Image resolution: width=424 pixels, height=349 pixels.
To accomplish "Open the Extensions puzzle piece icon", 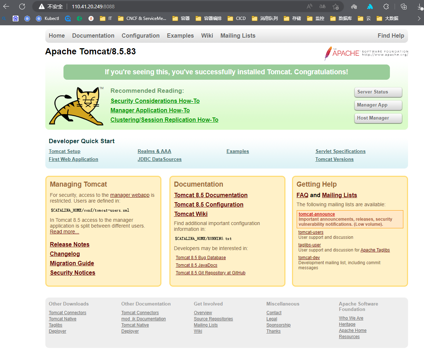I will click(x=386, y=7).
